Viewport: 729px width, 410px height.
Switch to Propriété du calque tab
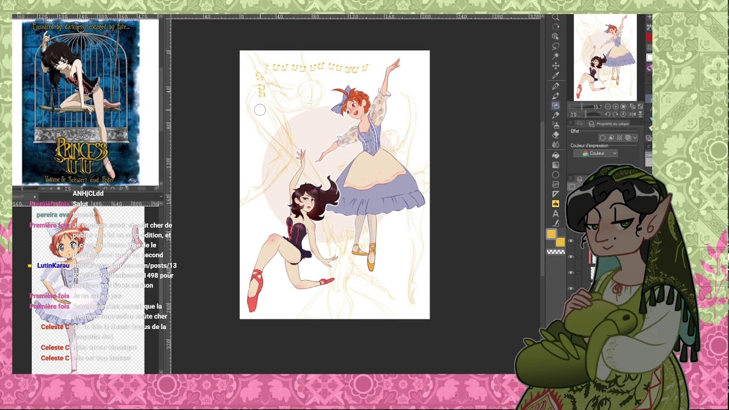pyautogui.click(x=608, y=124)
